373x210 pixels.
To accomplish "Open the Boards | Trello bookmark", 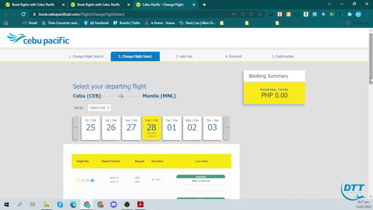I will (x=127, y=23).
